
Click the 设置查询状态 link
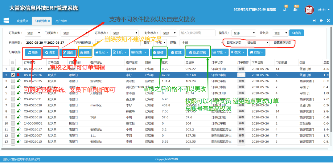pyautogui.click(x=282, y=43)
